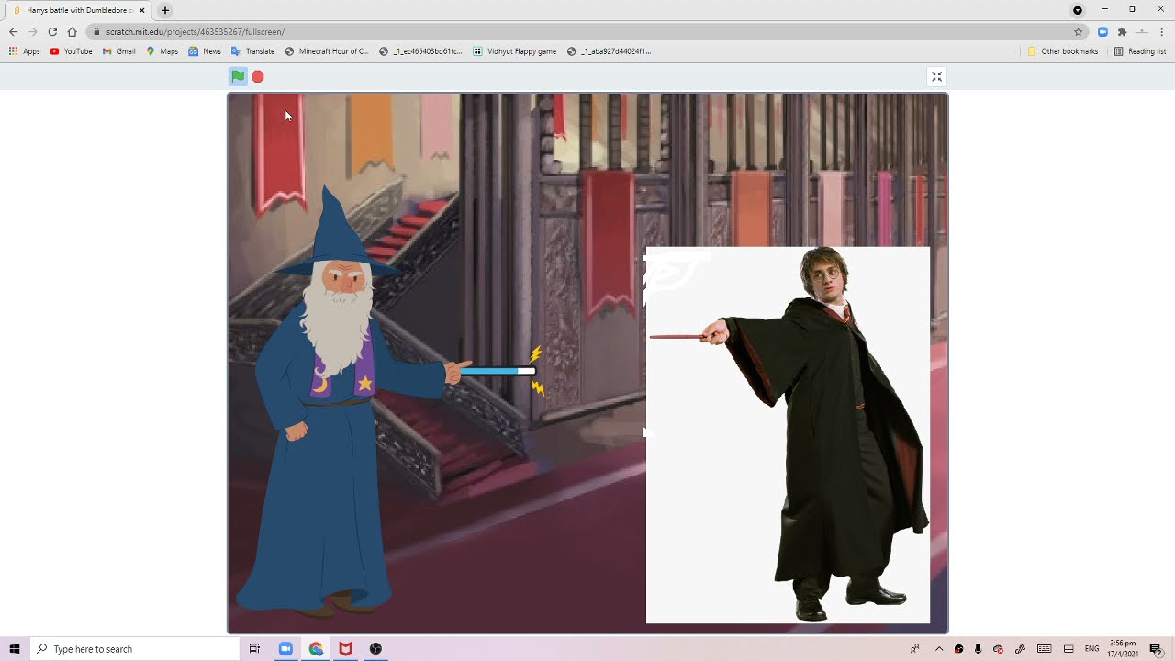Click the red stop button
This screenshot has width=1175, height=661.
click(258, 76)
